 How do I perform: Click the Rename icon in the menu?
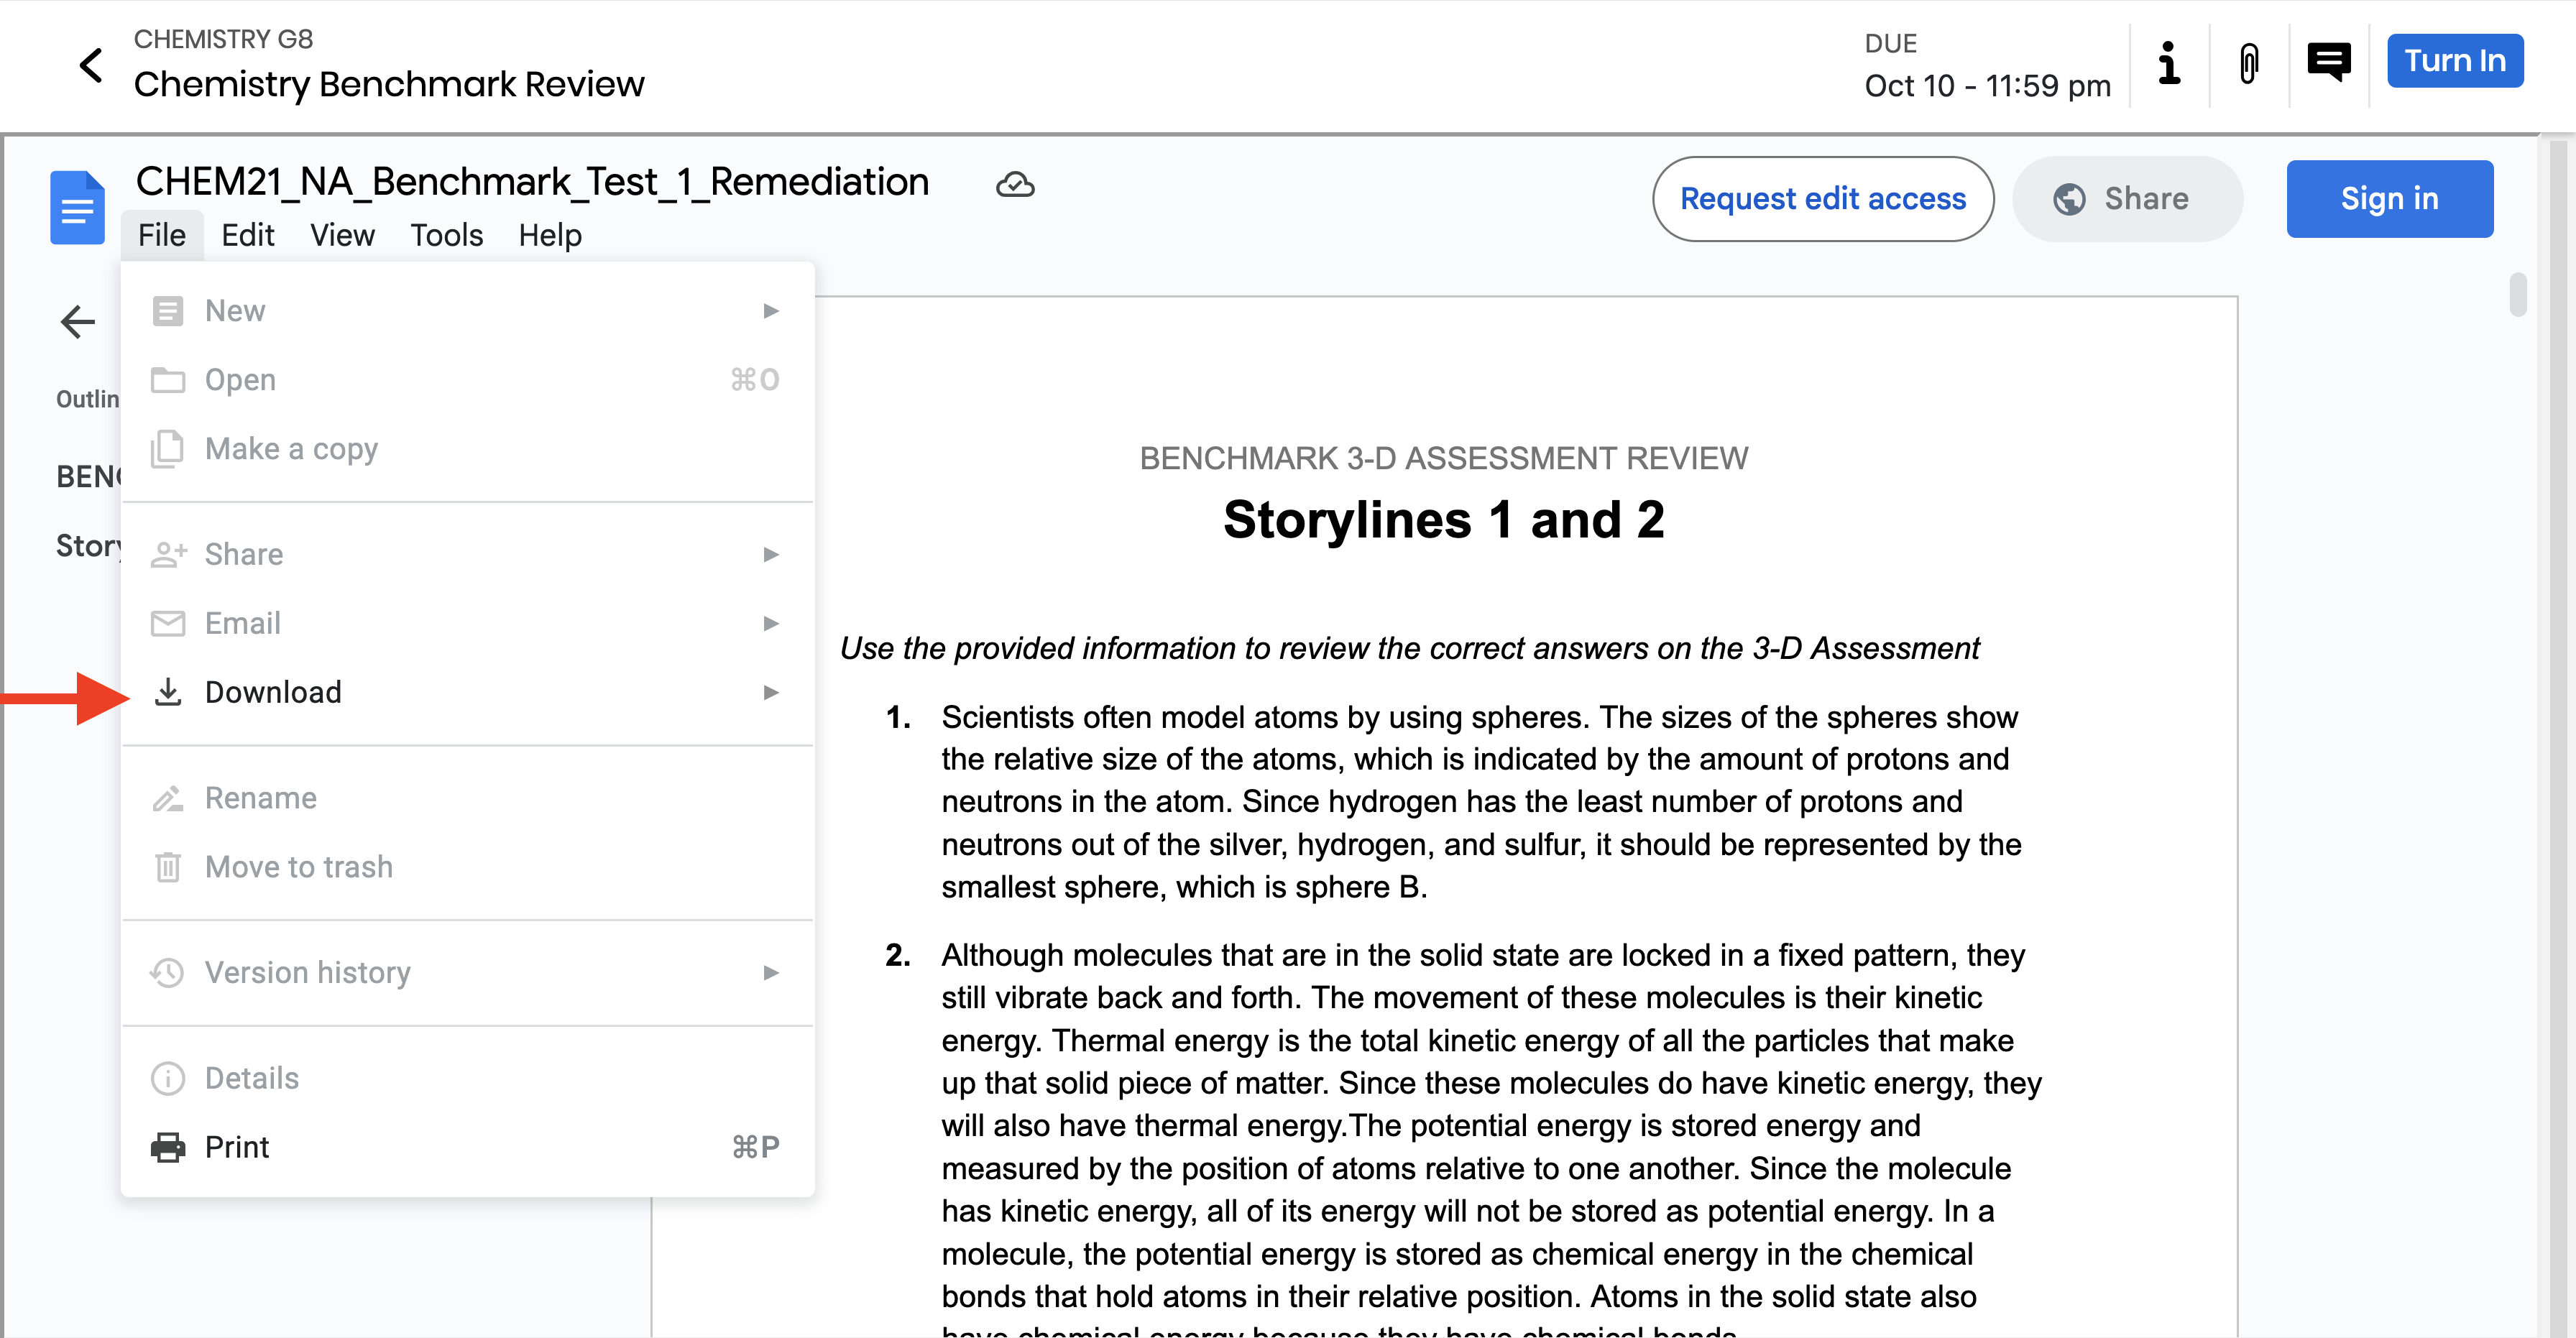coord(168,797)
